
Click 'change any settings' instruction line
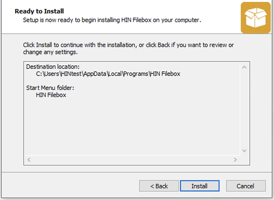pyautogui.click(x=50, y=52)
